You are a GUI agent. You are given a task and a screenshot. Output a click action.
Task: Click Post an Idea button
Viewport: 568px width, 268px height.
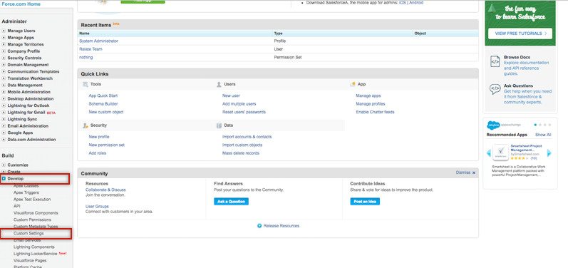[x=365, y=202]
